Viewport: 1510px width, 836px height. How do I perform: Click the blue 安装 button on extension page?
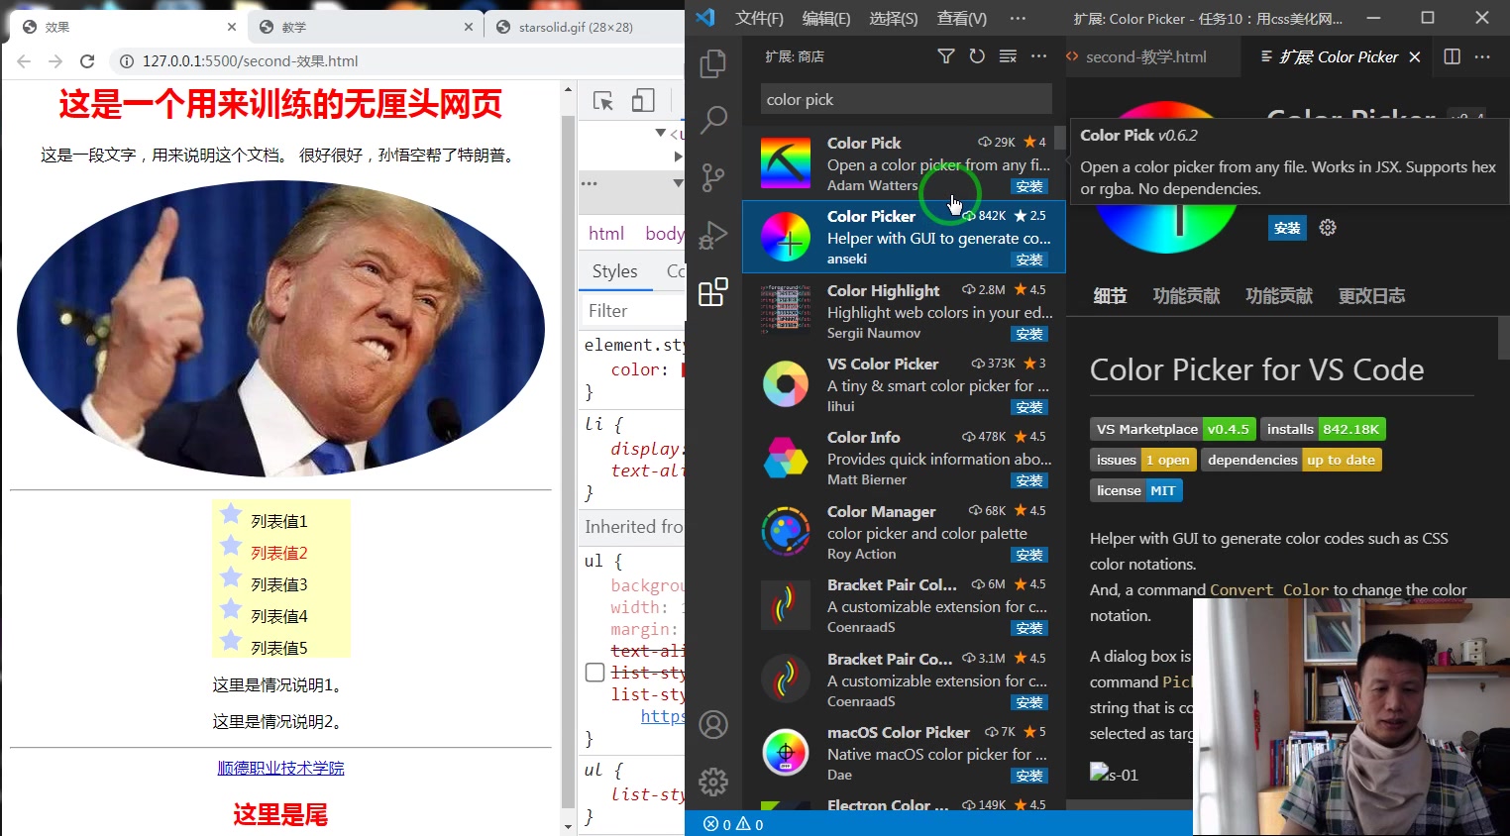pyautogui.click(x=1287, y=228)
